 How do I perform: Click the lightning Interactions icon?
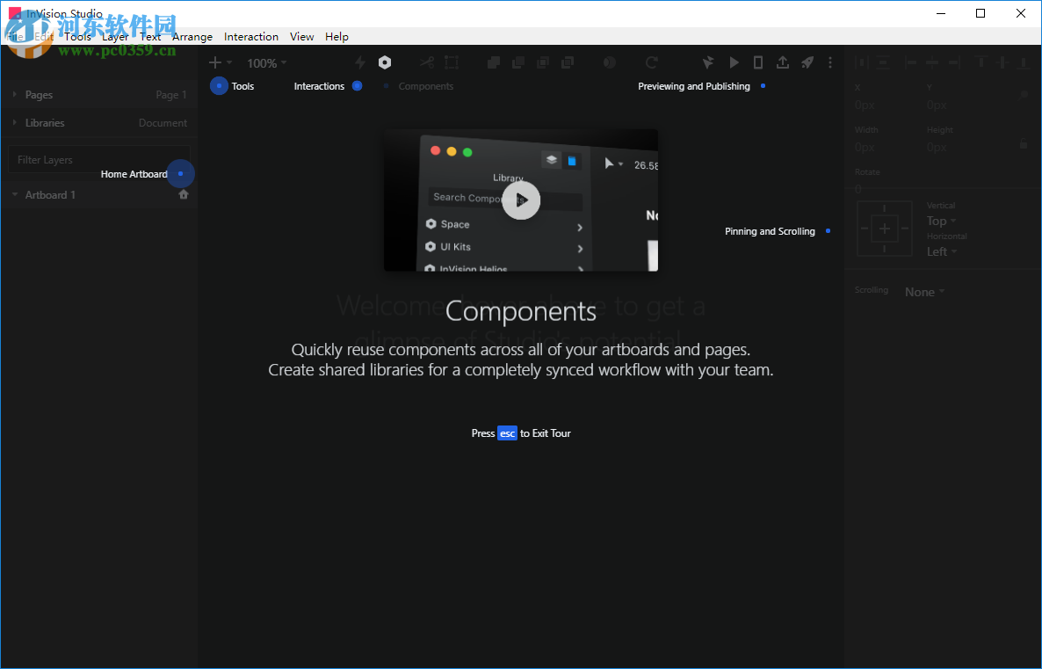click(x=358, y=62)
